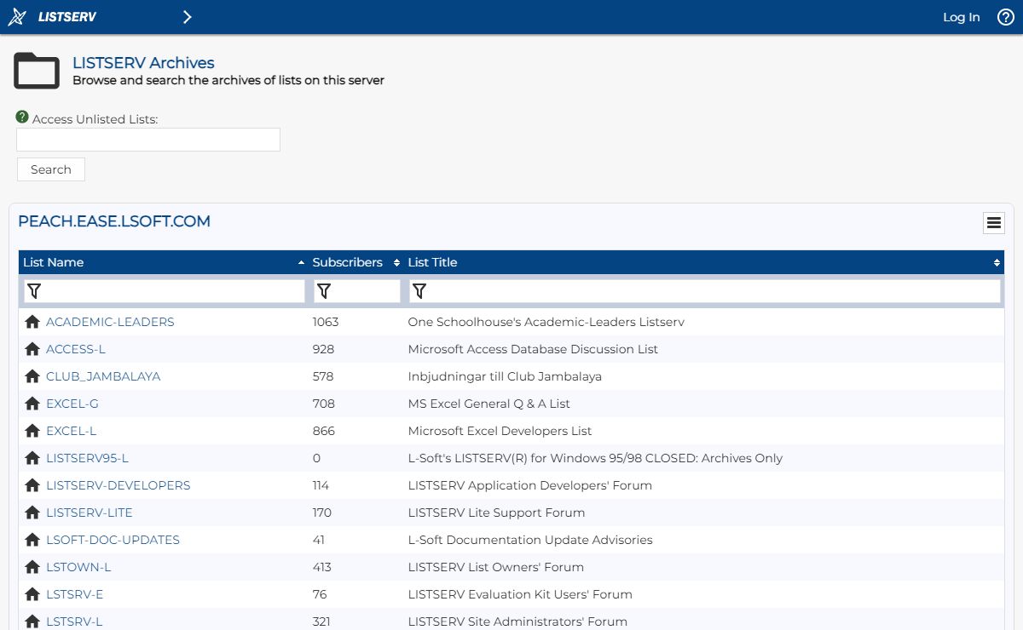Open the EXCEL-G list link
This screenshot has width=1023, height=630.
point(72,404)
